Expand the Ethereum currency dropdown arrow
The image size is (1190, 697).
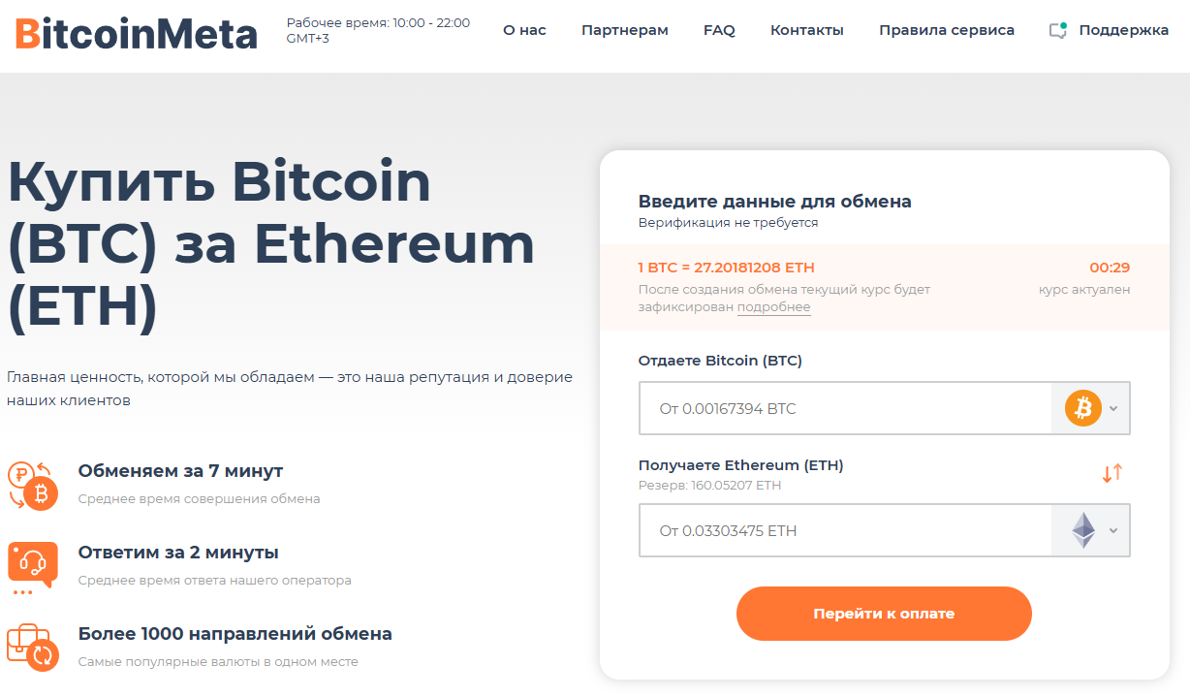(x=1113, y=530)
